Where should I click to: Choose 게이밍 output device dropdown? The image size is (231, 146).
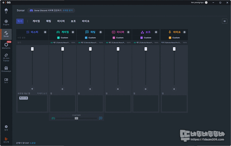pos(63,42)
